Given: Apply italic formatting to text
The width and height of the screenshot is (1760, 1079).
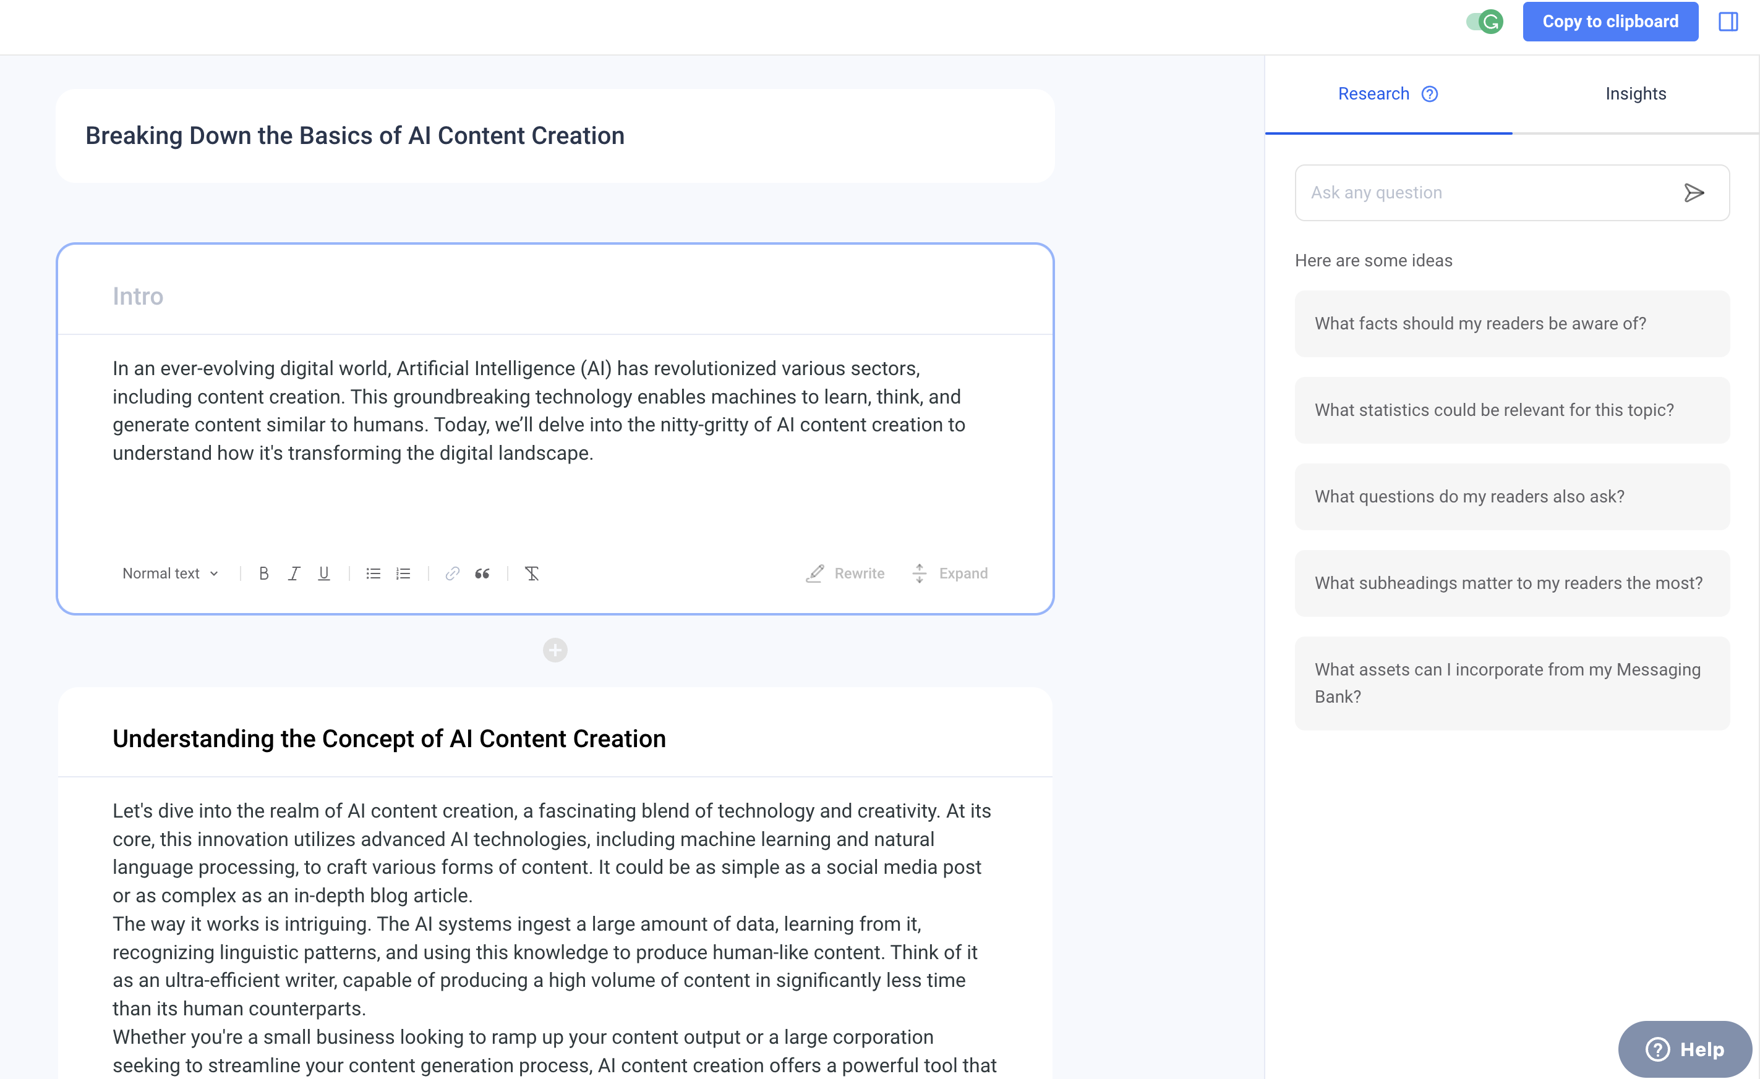Looking at the screenshot, I should [x=294, y=573].
